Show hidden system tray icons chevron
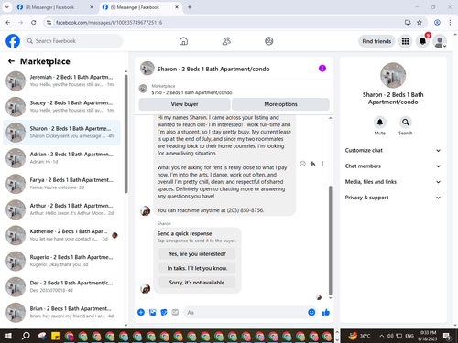 (382, 336)
